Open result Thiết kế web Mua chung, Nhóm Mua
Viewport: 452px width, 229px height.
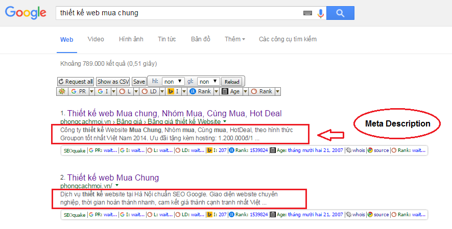point(174,113)
